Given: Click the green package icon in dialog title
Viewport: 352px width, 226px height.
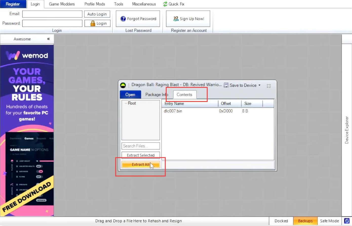Looking at the screenshot, I should (123, 85).
